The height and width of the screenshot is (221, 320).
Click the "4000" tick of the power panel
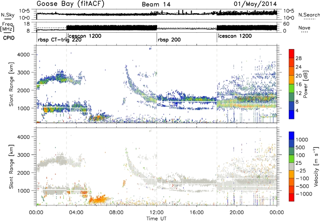[23, 55]
